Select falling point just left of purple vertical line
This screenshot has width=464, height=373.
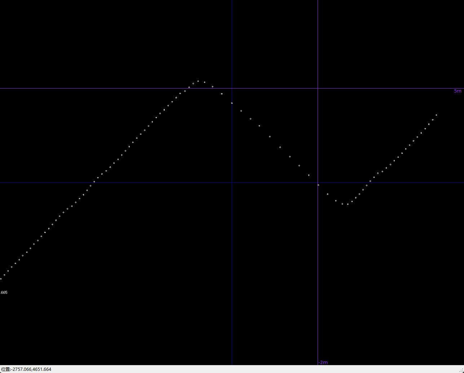(309, 175)
